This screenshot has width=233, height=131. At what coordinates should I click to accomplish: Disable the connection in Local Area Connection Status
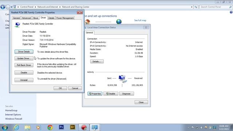click(x=111, y=94)
